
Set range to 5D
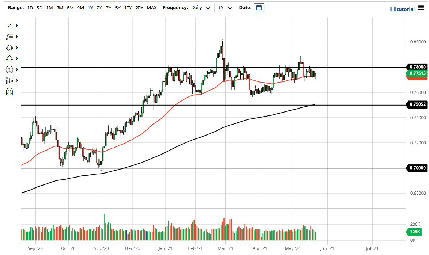point(40,8)
